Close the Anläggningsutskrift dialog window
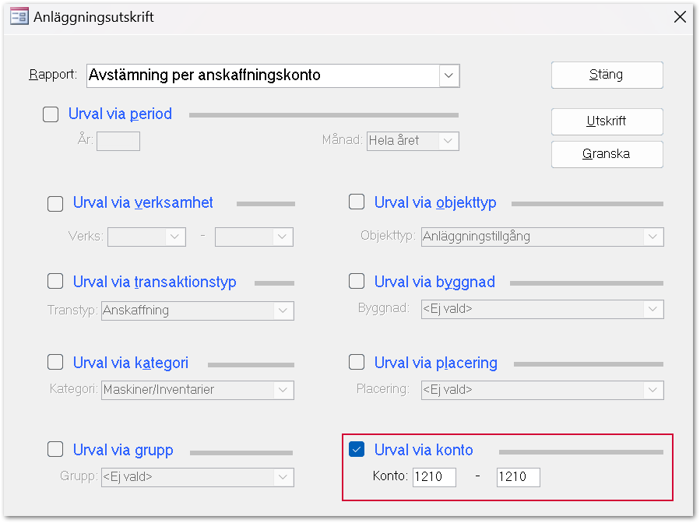The height and width of the screenshot is (523, 700). click(x=680, y=16)
